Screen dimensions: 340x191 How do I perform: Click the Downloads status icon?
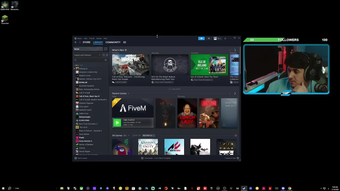pos(142,158)
